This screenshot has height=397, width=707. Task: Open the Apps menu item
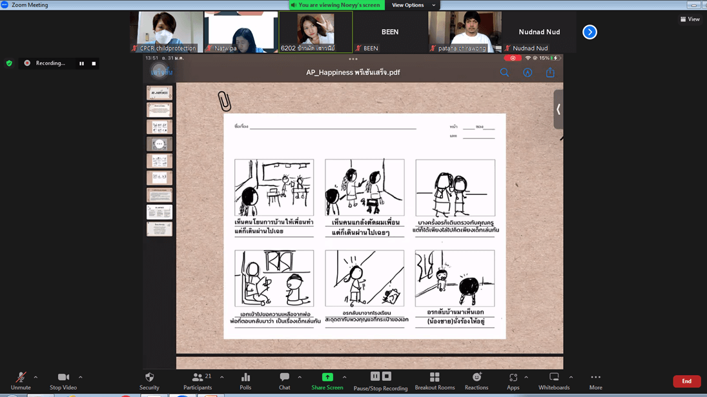[513, 380]
